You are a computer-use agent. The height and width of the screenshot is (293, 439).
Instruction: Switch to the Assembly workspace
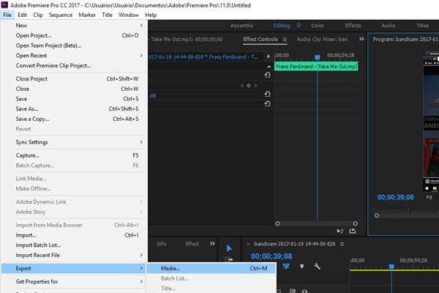tap(241, 26)
